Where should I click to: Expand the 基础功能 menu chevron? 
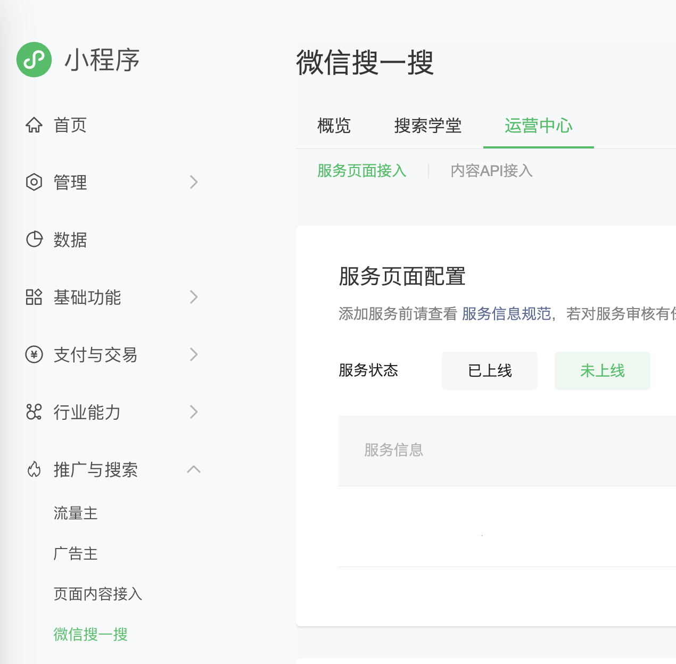194,297
